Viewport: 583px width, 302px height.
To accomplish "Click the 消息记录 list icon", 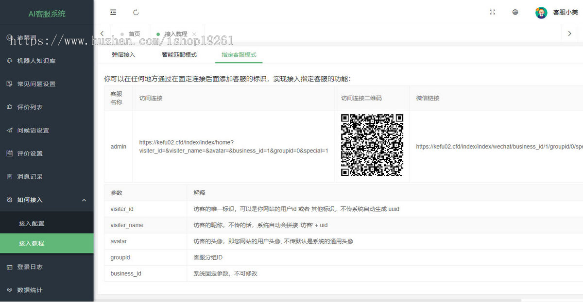I will pos(9,177).
